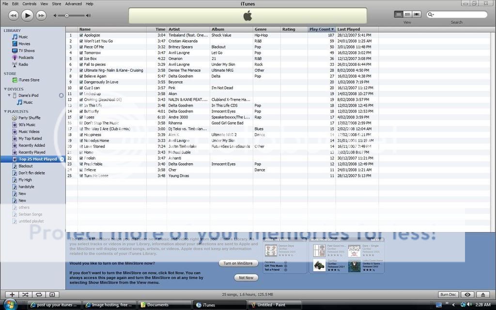The image size is (496, 310).
Task: Open the Store menu
Action: pos(57,4)
